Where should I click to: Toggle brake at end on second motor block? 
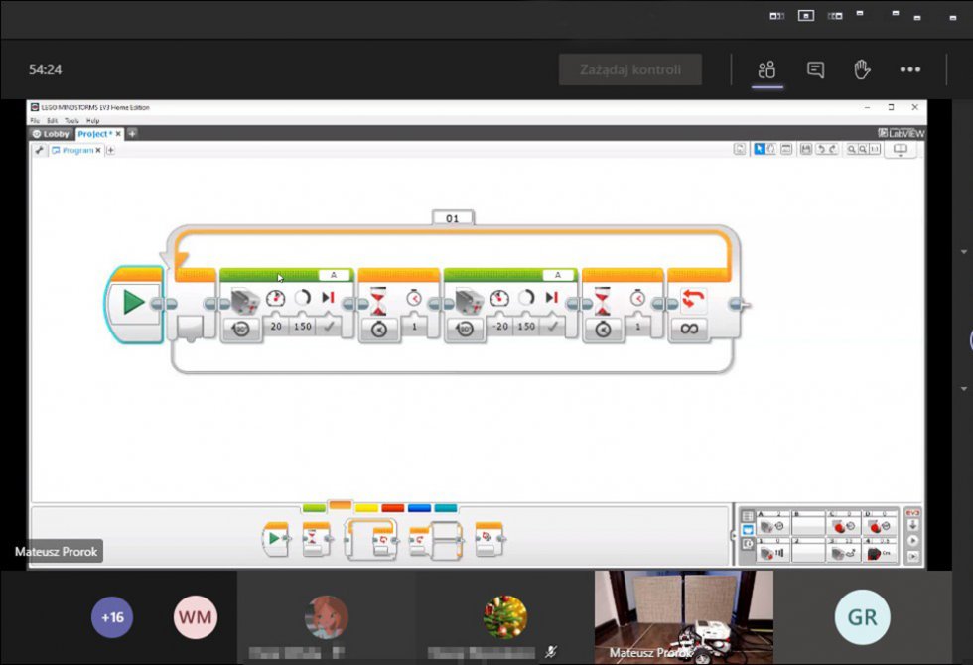[553, 327]
